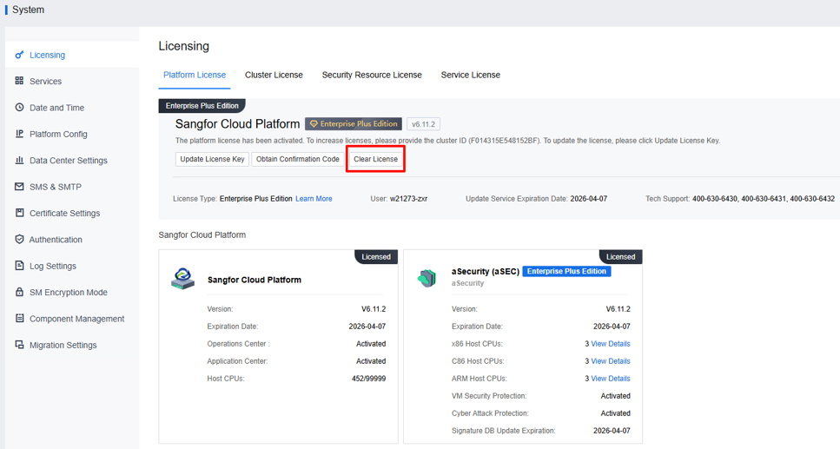The image size is (840, 449).
Task: Go to Date and Time settings
Action: coord(72,107)
